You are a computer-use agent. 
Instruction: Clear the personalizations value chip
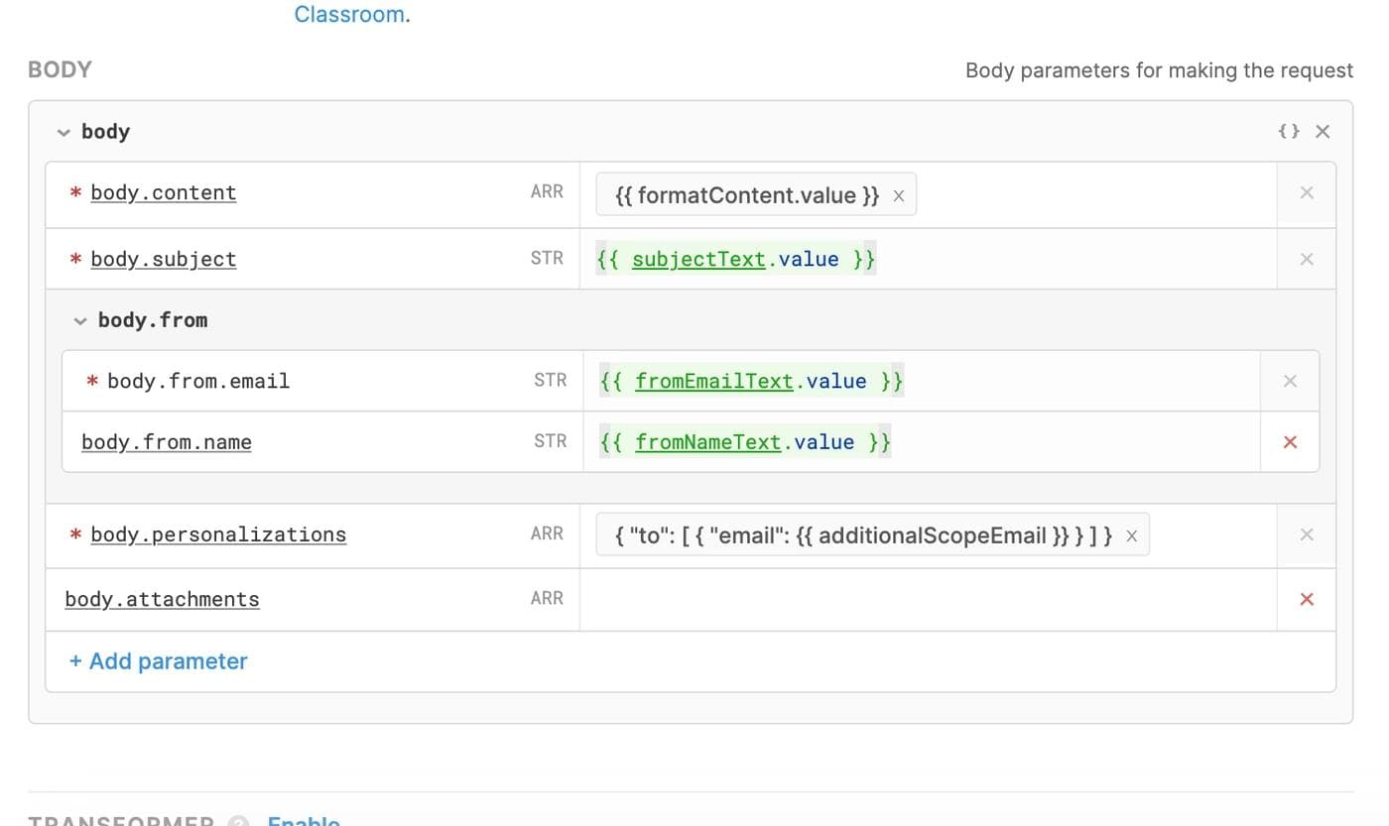[1131, 536]
